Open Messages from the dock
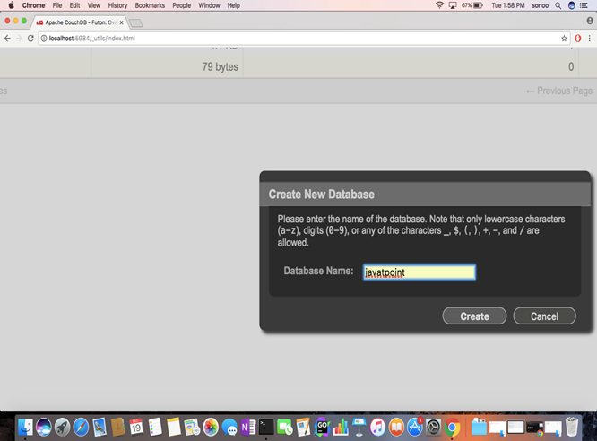 (x=229, y=427)
